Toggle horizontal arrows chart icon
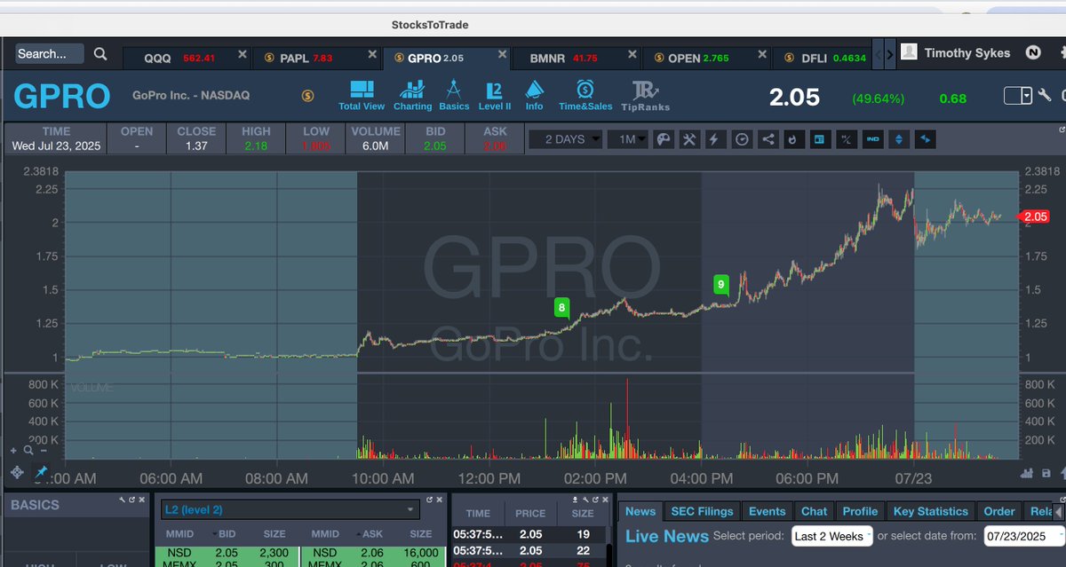Viewport: 1066px width, 567px height. pos(926,139)
